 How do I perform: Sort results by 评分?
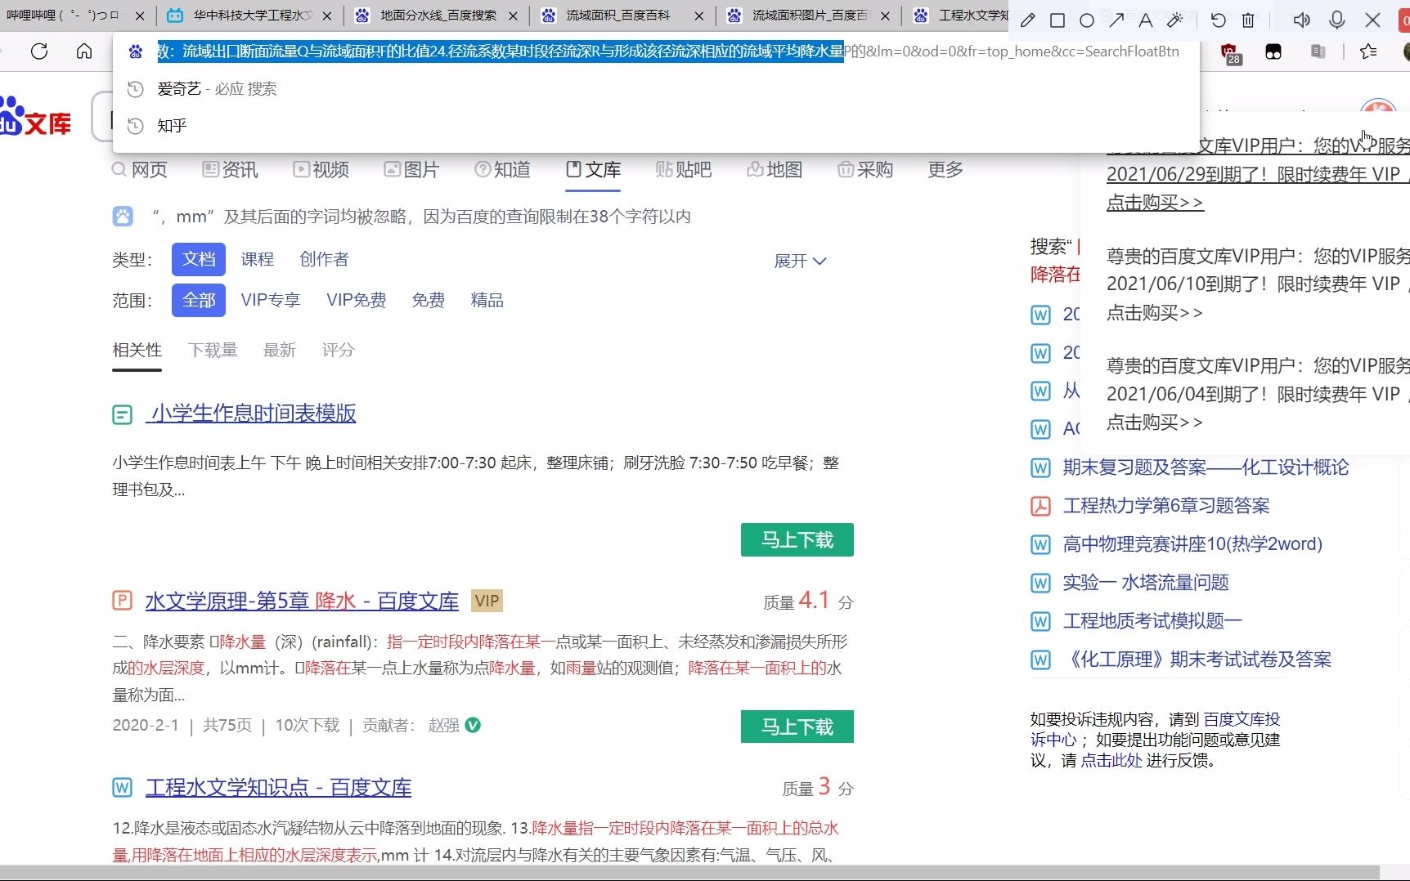coord(339,350)
